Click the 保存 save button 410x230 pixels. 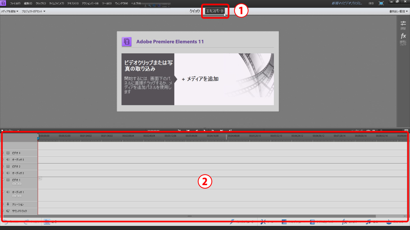coord(371,3)
